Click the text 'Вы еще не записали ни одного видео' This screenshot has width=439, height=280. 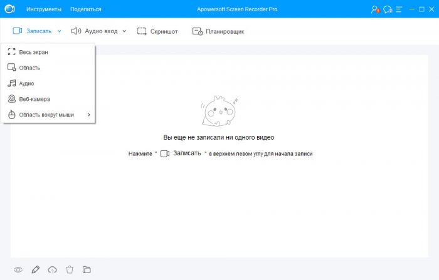pos(219,137)
